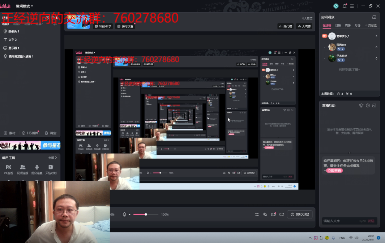
Task: Switch to the 月榜 tab
Action: (x=357, y=26)
